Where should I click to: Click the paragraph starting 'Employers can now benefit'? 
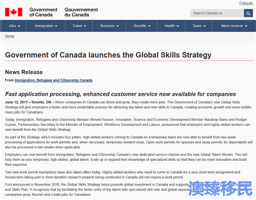tap(126, 160)
